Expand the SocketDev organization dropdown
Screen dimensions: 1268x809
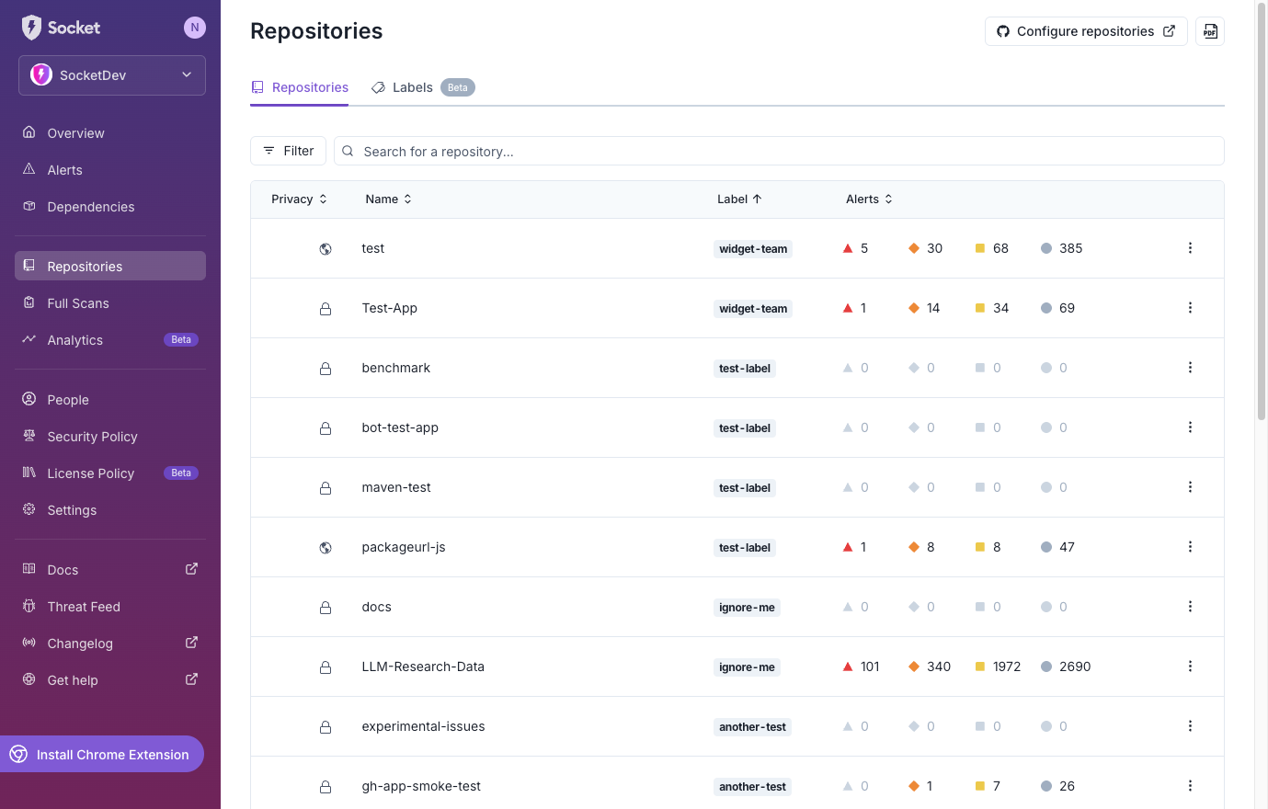click(x=112, y=75)
